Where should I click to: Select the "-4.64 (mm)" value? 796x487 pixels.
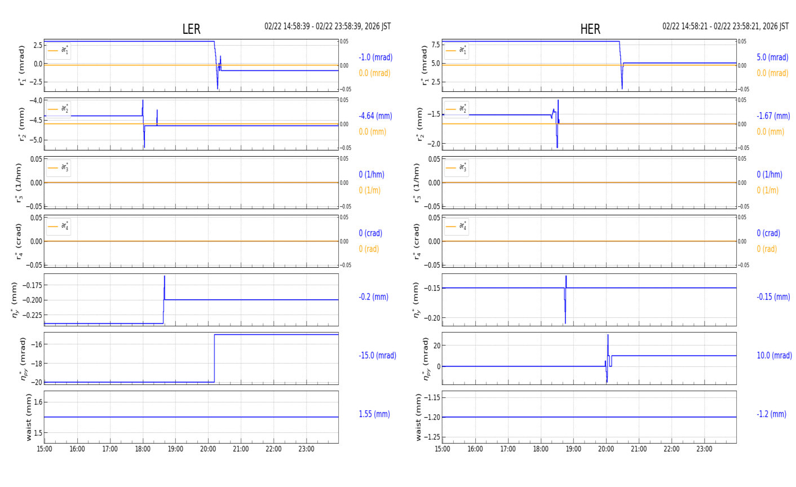pos(375,116)
